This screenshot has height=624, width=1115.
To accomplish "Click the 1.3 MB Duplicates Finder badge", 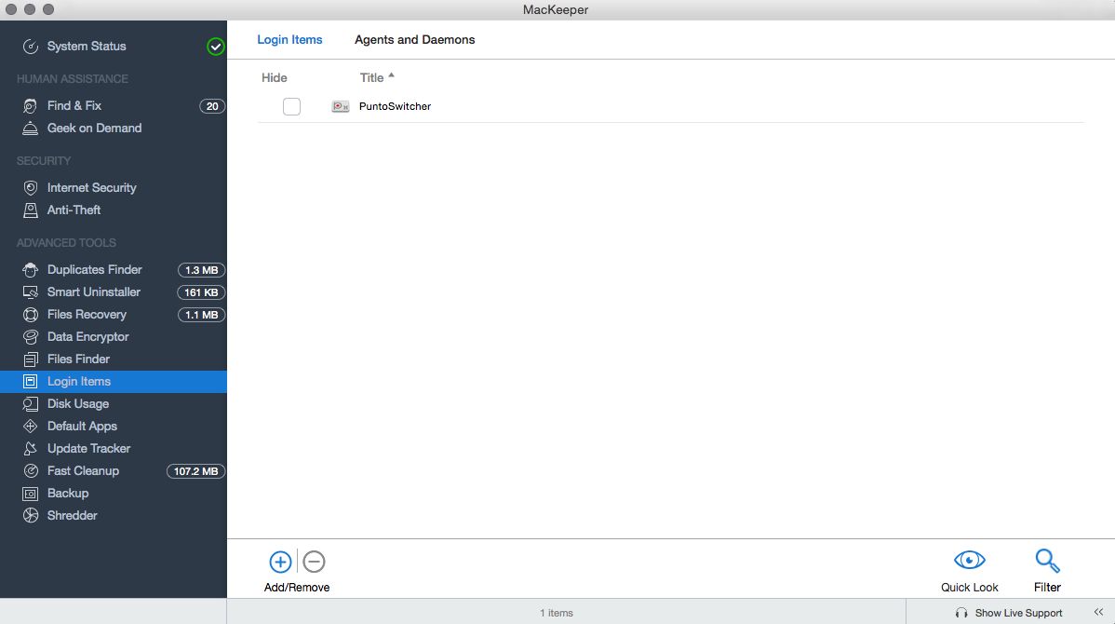I will 201,270.
